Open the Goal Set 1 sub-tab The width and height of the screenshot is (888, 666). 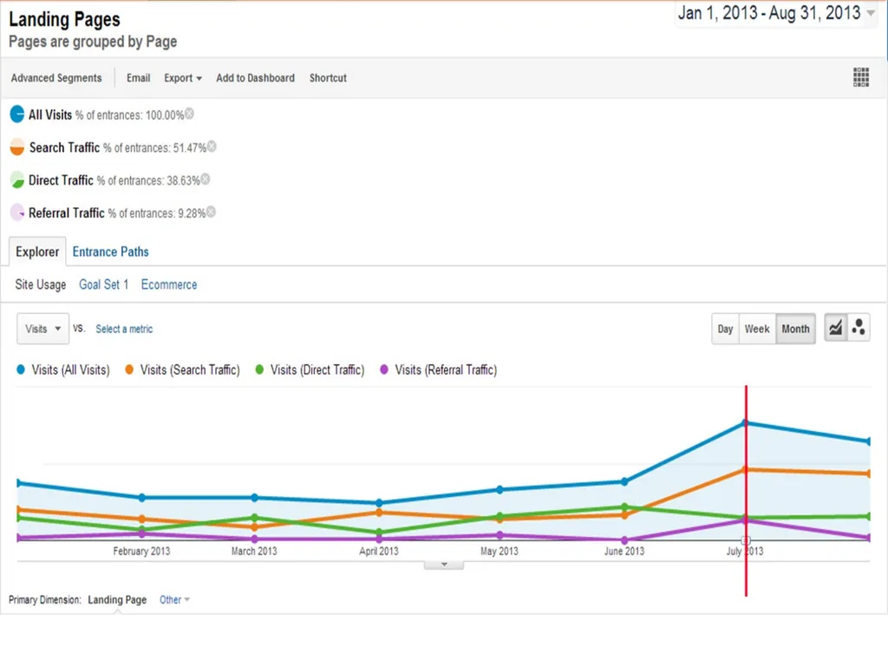click(x=104, y=284)
